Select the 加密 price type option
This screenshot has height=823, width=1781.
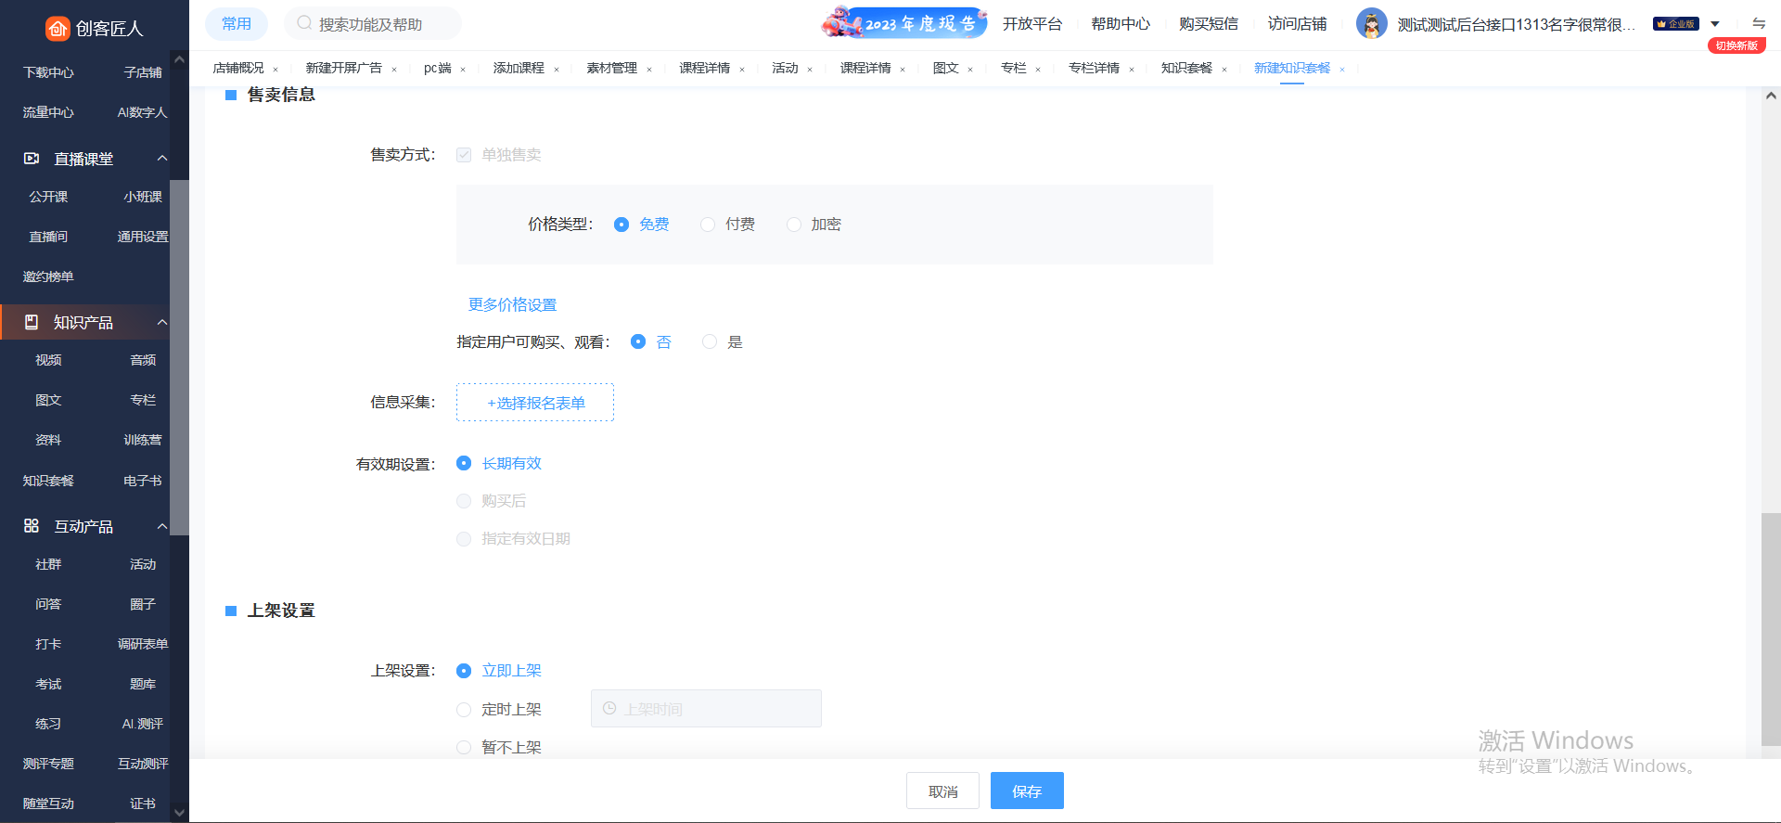pyautogui.click(x=794, y=225)
